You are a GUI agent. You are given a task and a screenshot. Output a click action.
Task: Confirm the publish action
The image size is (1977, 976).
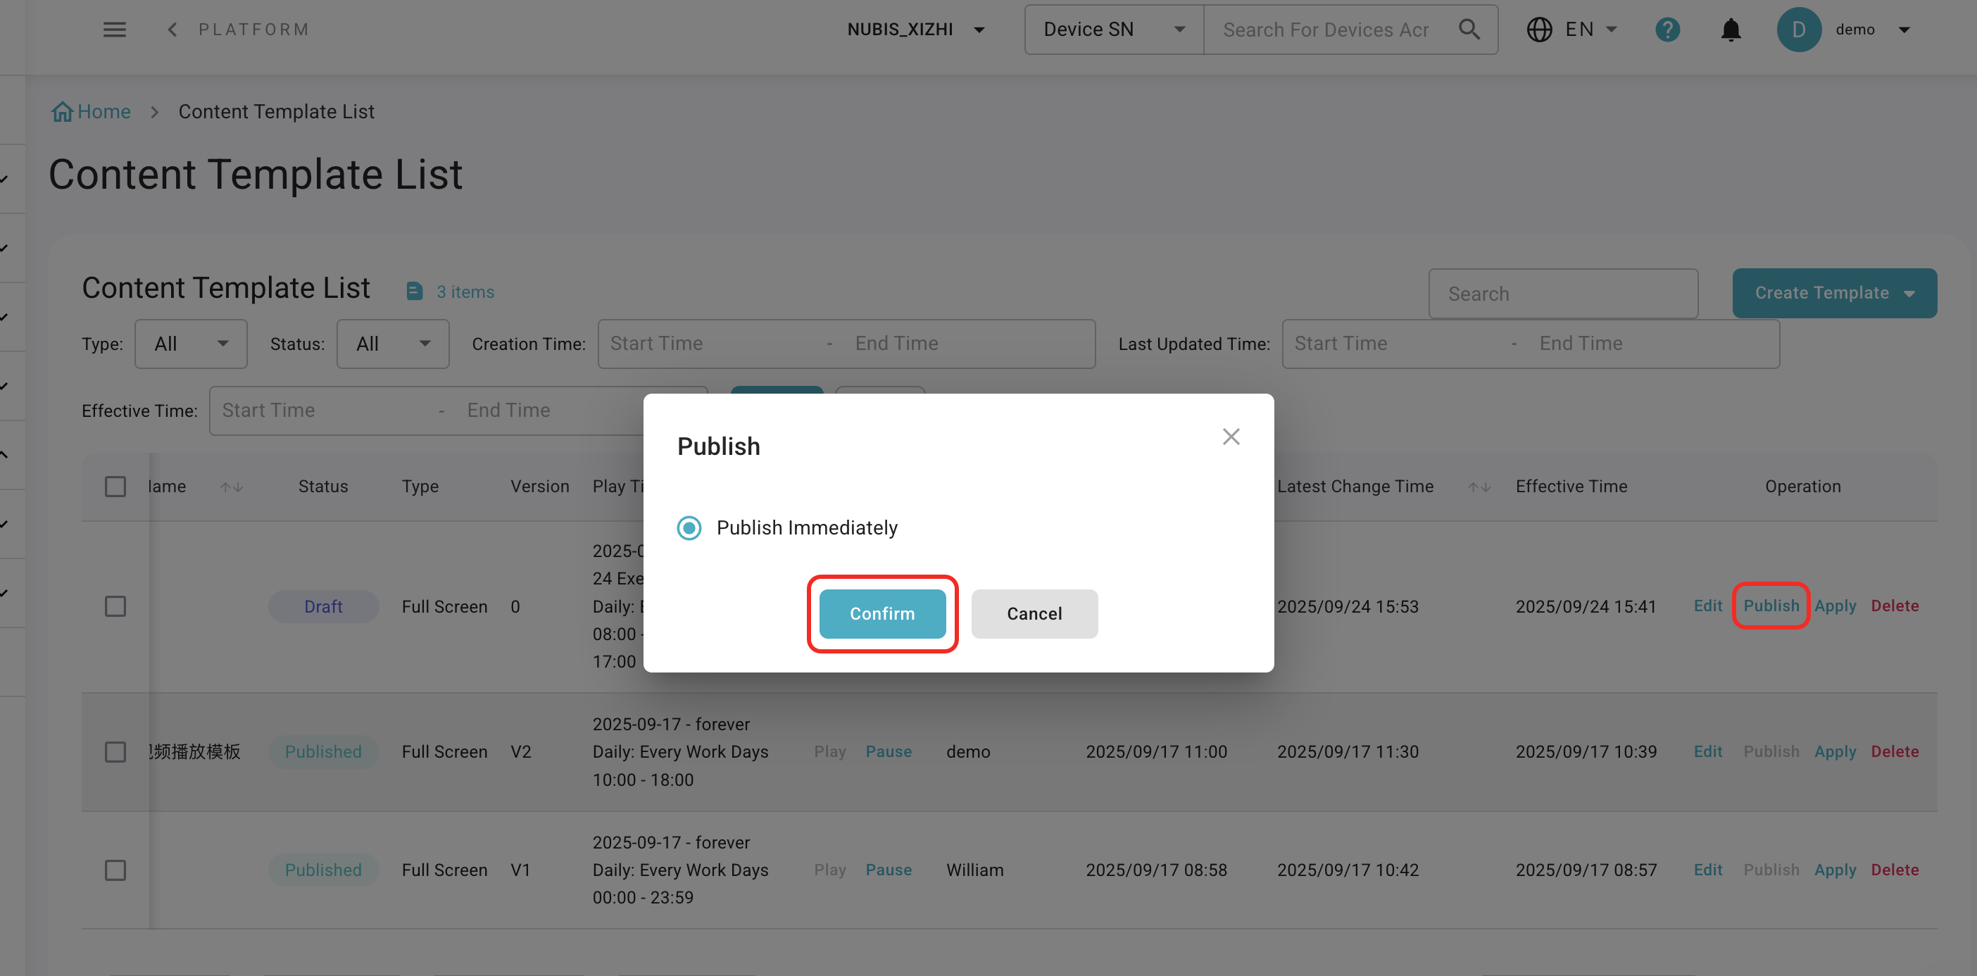881,613
